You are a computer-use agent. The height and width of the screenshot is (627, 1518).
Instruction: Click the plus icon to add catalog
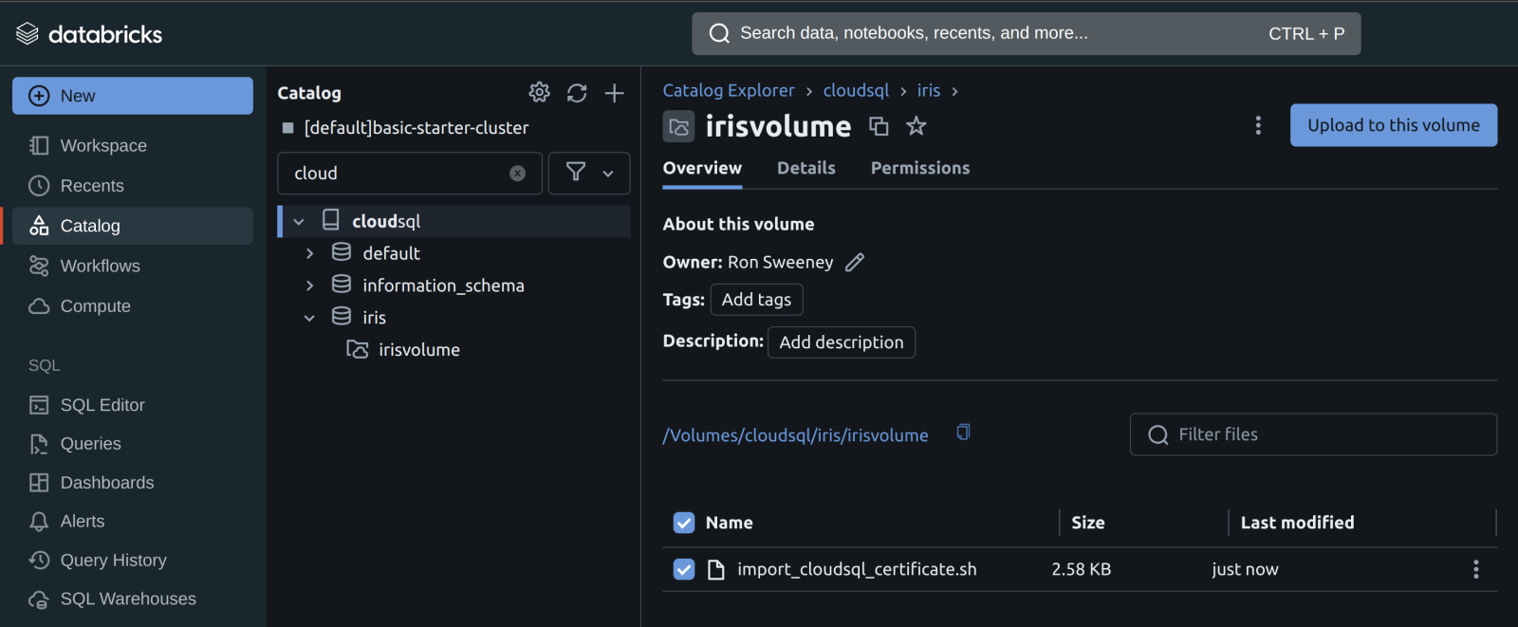(615, 92)
